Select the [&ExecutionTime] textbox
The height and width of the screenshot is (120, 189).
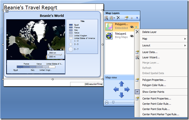[x=87, y=84]
